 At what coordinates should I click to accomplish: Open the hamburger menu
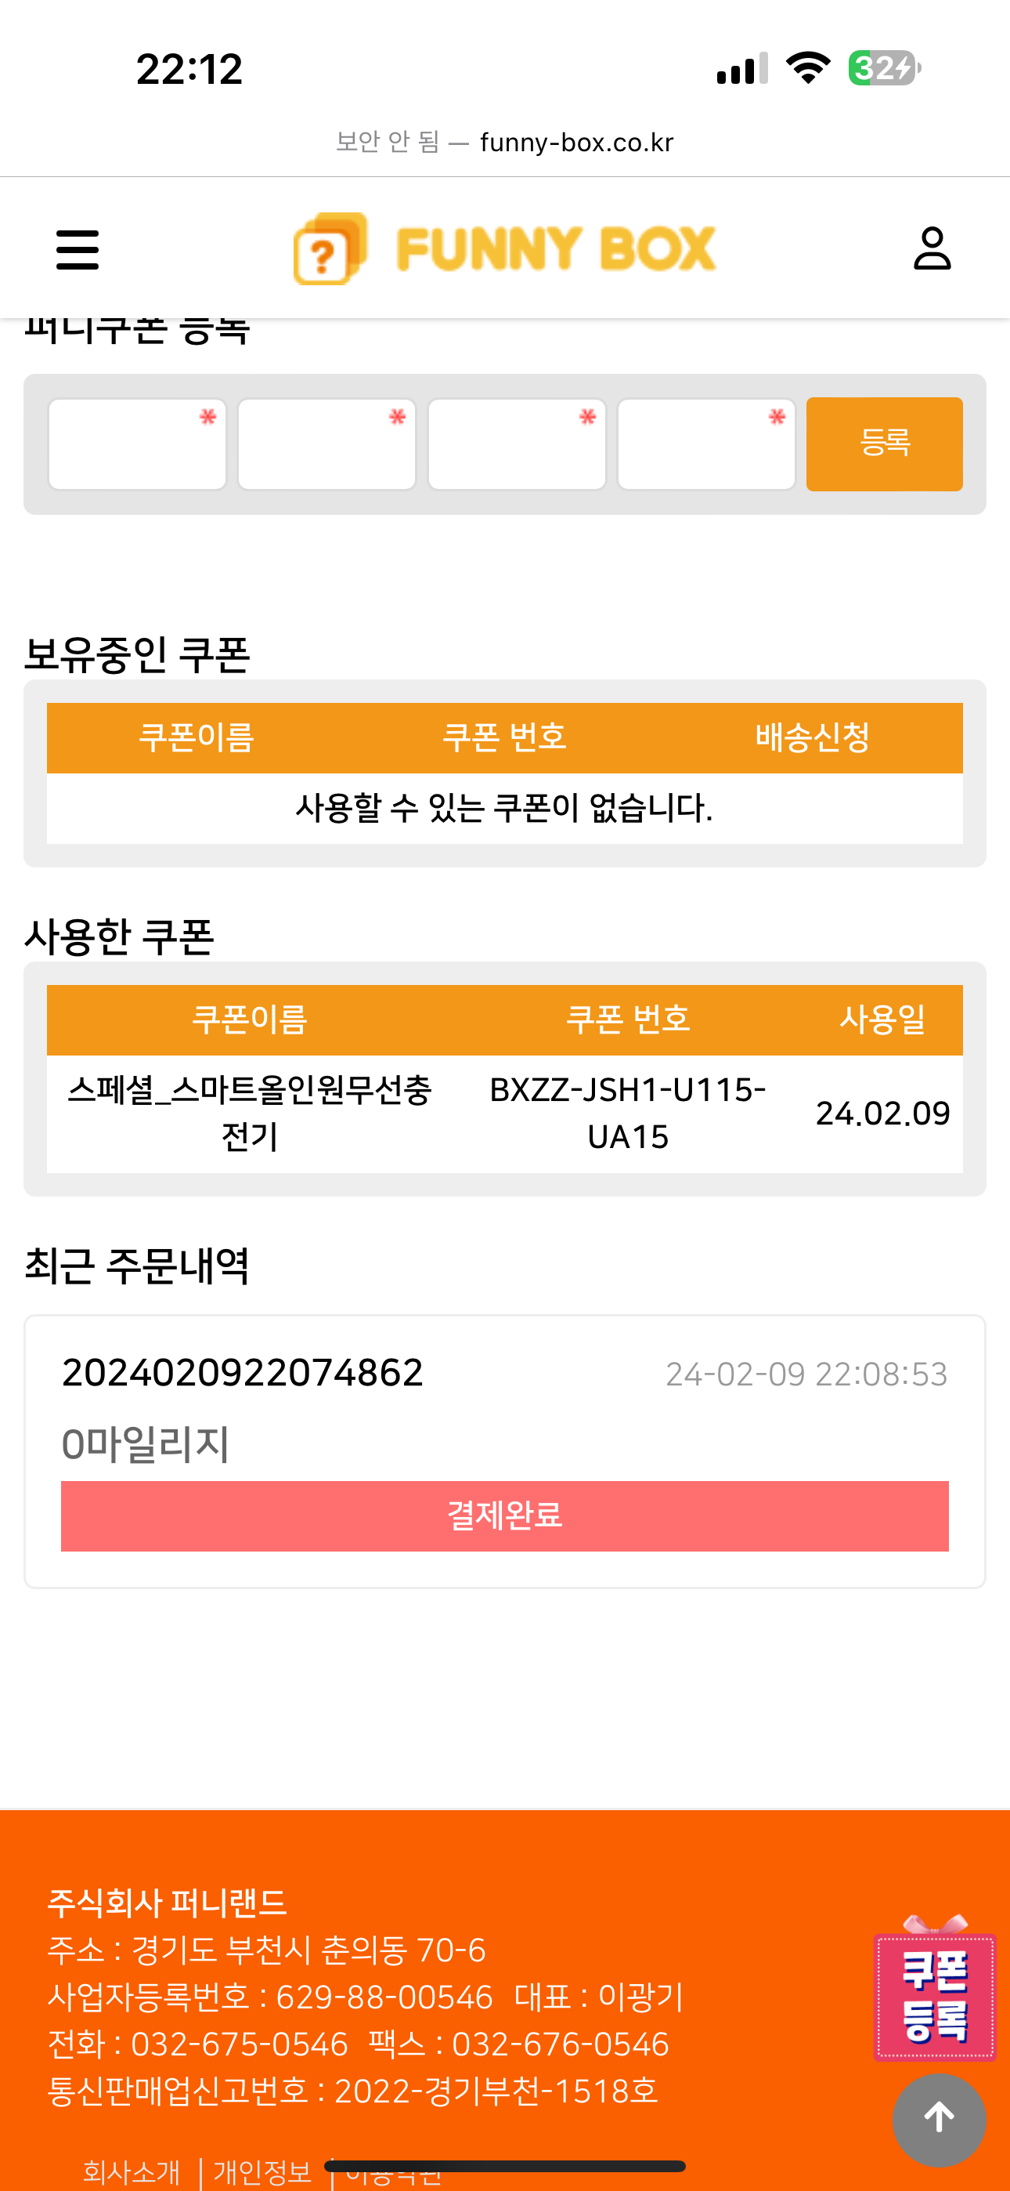78,249
